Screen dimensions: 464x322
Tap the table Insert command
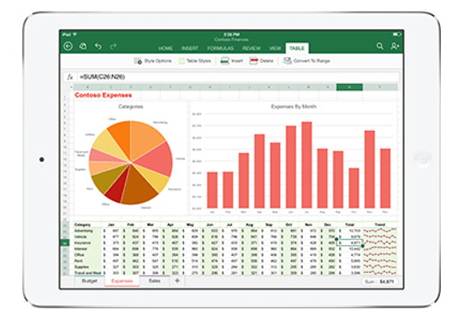(x=232, y=61)
